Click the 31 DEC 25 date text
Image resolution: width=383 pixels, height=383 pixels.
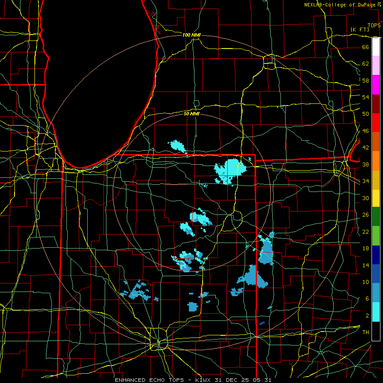tap(232, 380)
